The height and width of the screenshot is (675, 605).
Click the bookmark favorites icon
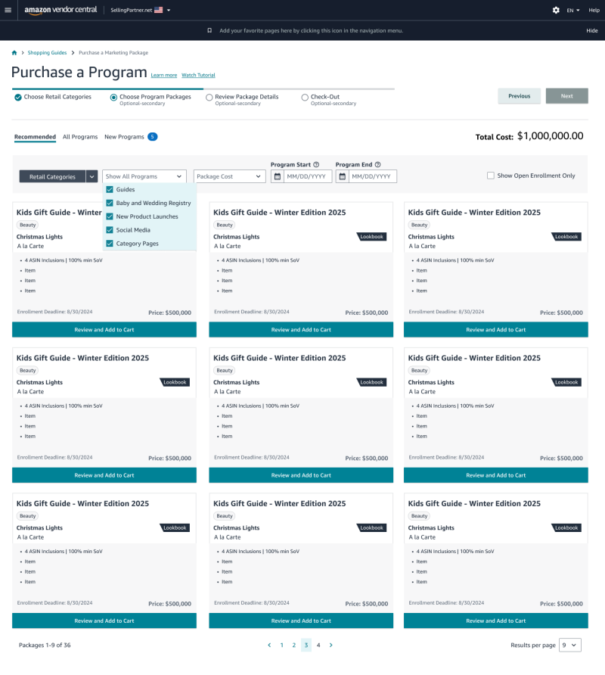209,30
